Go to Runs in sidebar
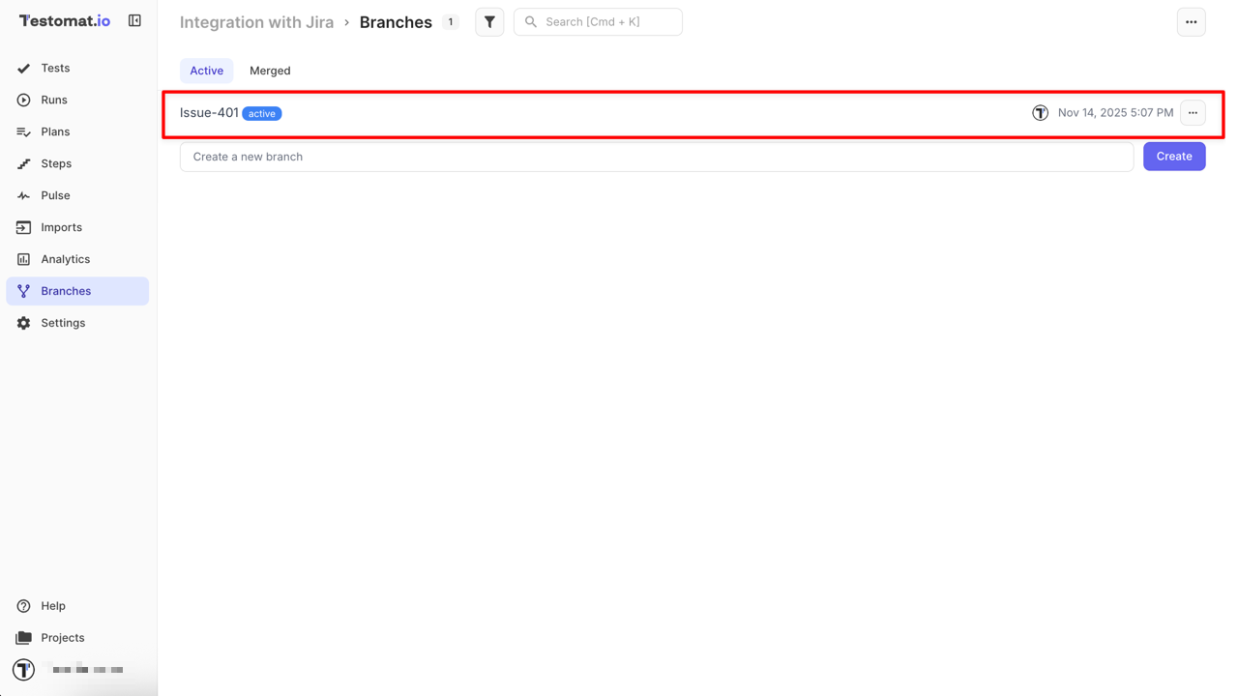The width and height of the screenshot is (1238, 696). (54, 101)
